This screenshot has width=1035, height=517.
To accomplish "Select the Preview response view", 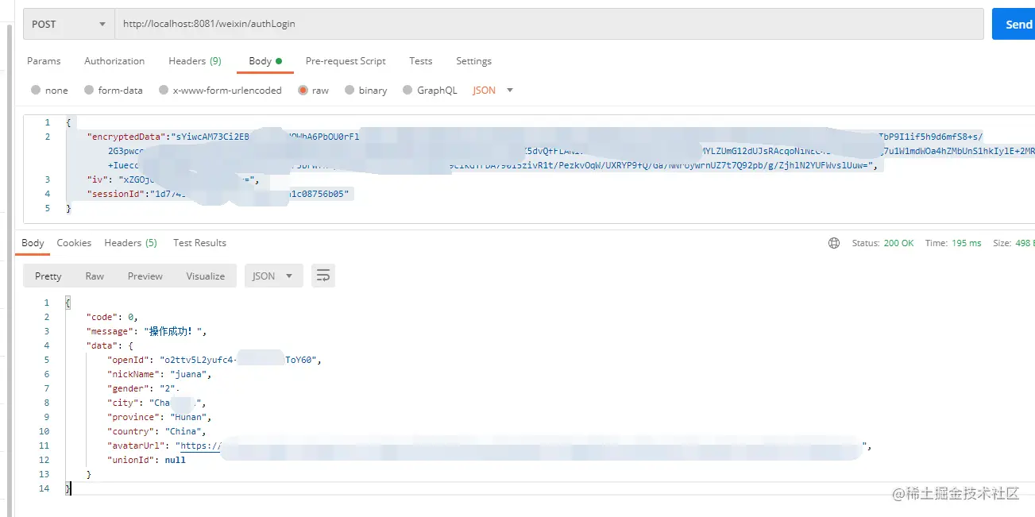I will point(145,276).
